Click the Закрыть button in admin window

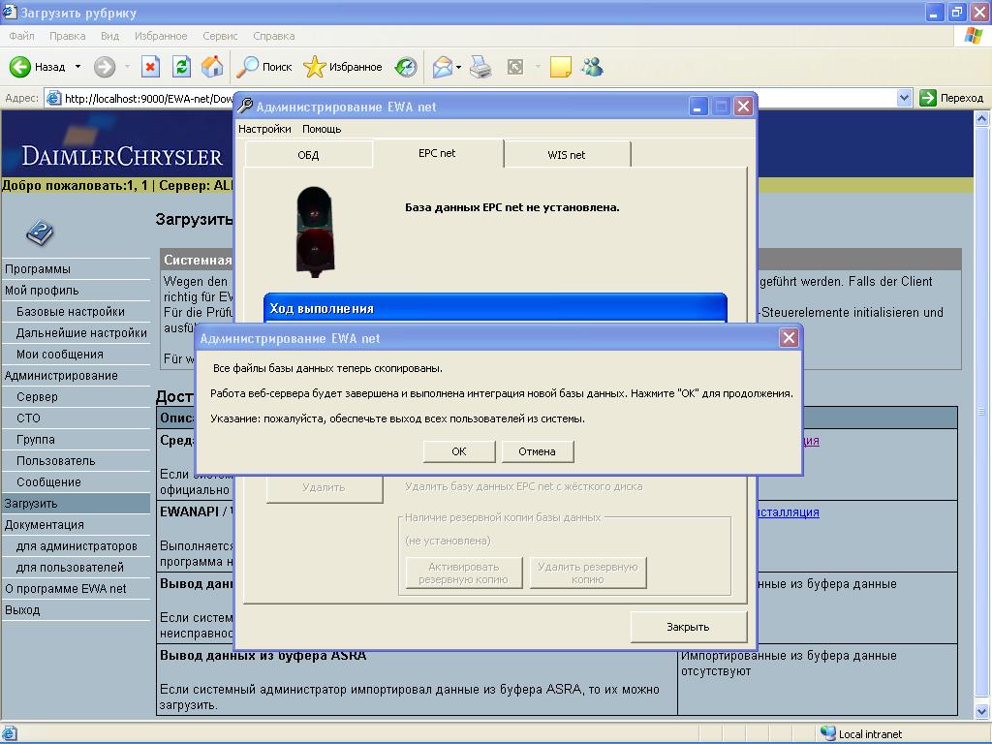(x=689, y=627)
